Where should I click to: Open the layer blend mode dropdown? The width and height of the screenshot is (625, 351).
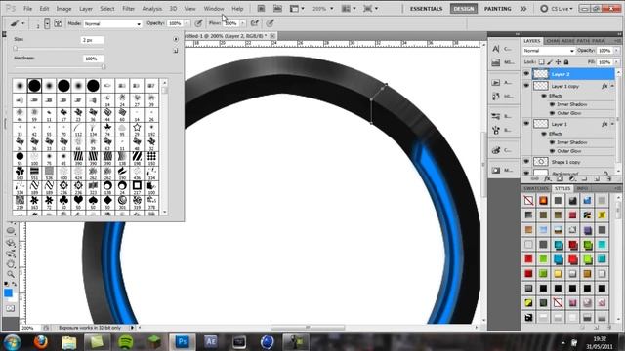point(549,51)
